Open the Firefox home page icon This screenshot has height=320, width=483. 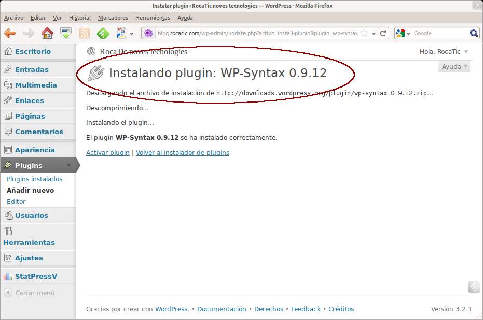click(x=47, y=33)
